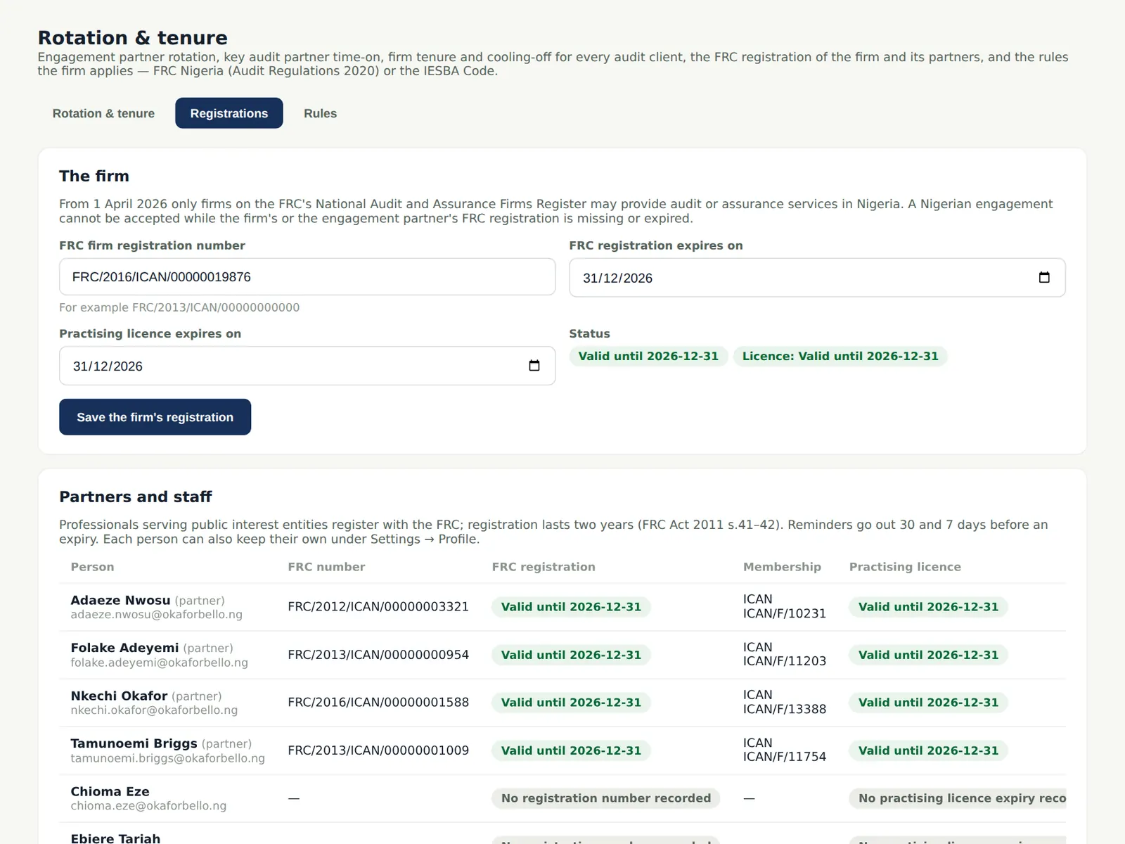
Task: Select the Adaeze Nwosu partner row name
Action: coord(120,600)
